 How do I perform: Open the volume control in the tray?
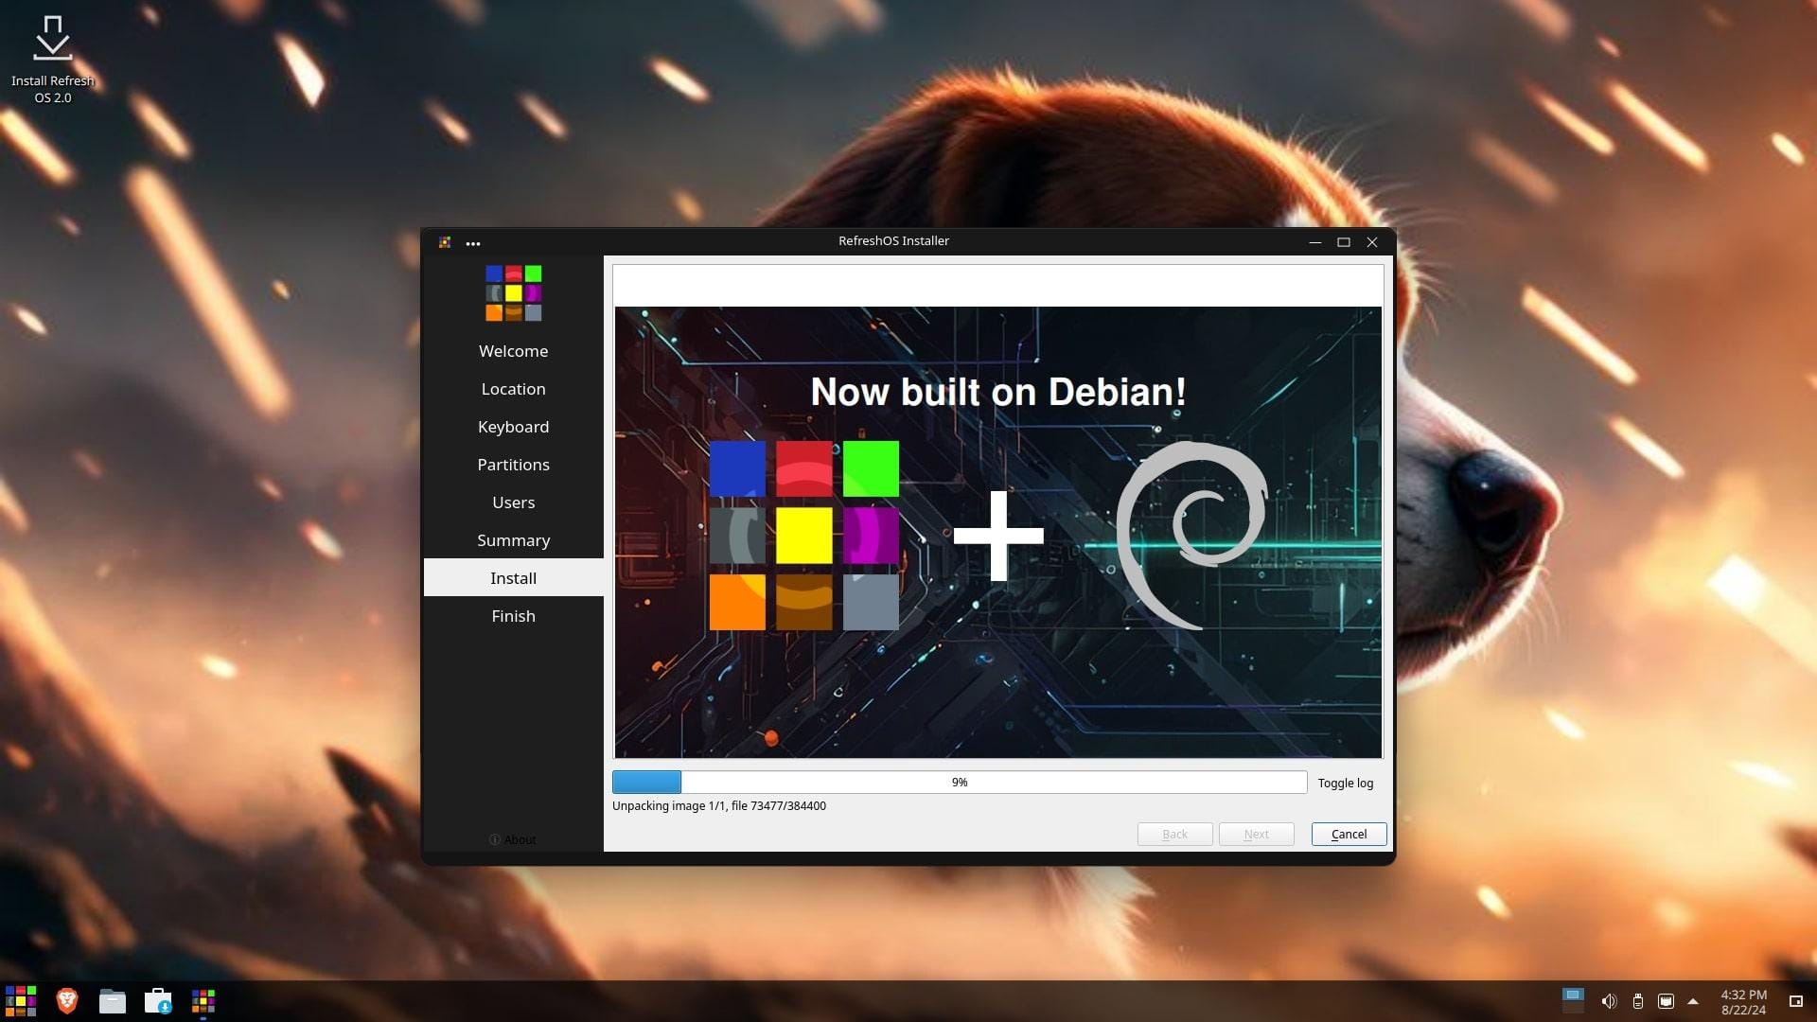pos(1608,1001)
